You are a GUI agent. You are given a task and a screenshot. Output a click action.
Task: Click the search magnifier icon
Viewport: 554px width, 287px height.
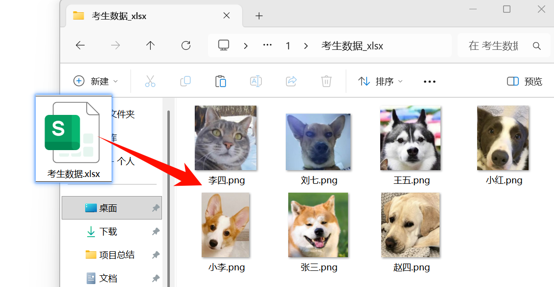point(537,45)
